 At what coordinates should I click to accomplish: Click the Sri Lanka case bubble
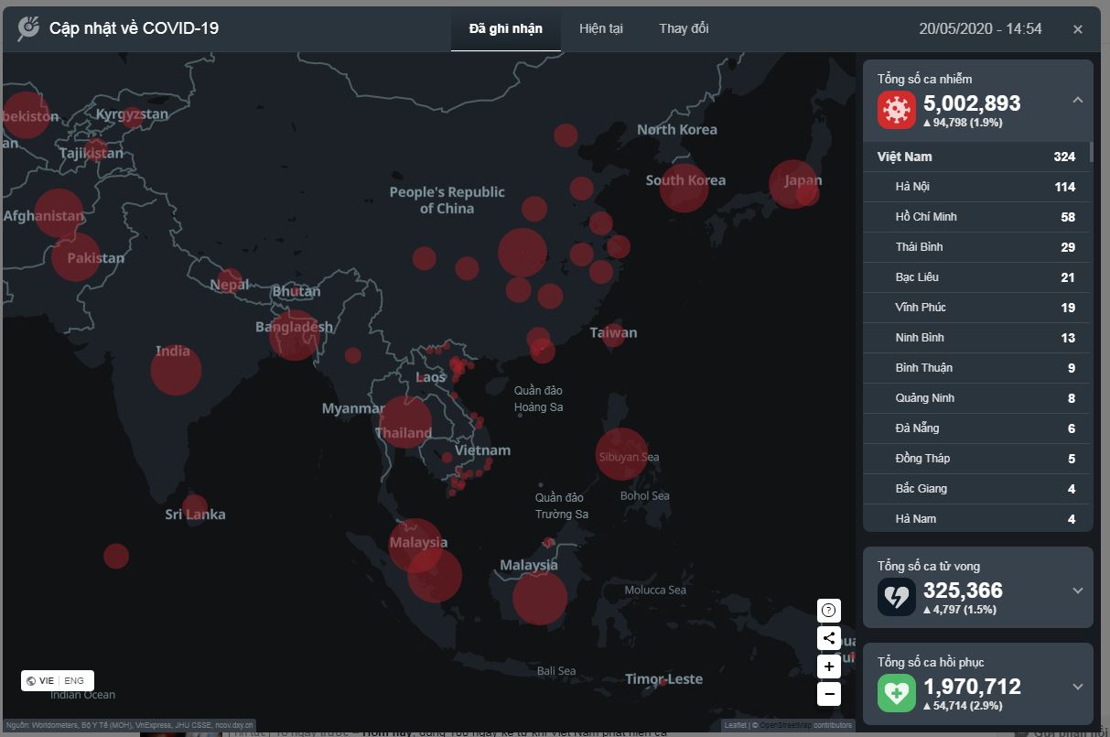coord(194,508)
